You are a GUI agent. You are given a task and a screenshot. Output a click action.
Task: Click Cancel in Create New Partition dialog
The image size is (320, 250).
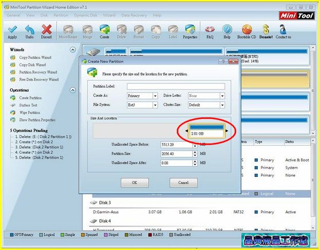pos(183,183)
